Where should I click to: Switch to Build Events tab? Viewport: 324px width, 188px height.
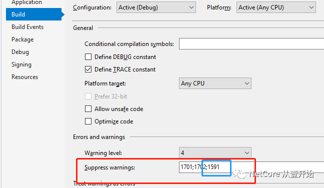point(27,27)
